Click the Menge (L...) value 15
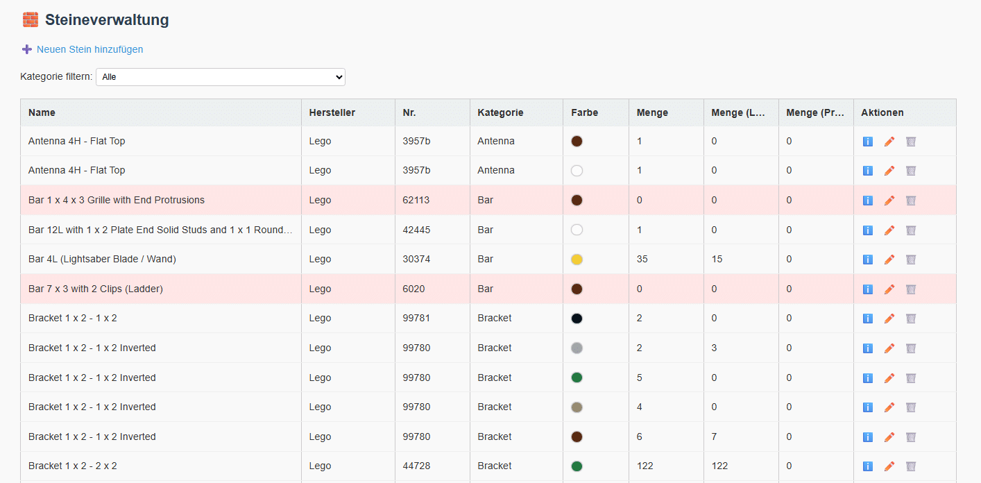The height and width of the screenshot is (483, 981). pyautogui.click(x=717, y=259)
